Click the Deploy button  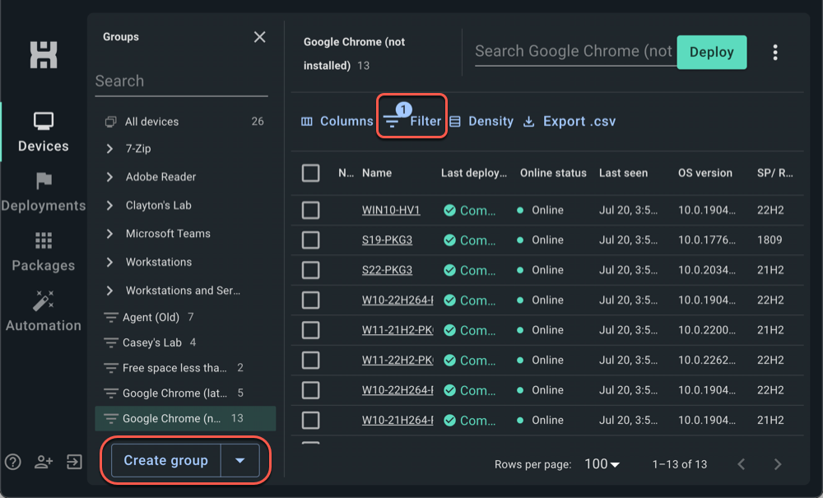tap(712, 52)
